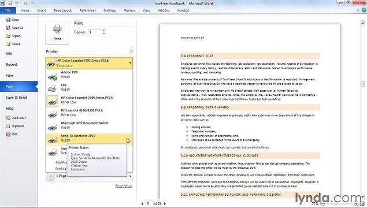Open the Info section
Viewport: 367px width, 208px height.
pos(9,54)
